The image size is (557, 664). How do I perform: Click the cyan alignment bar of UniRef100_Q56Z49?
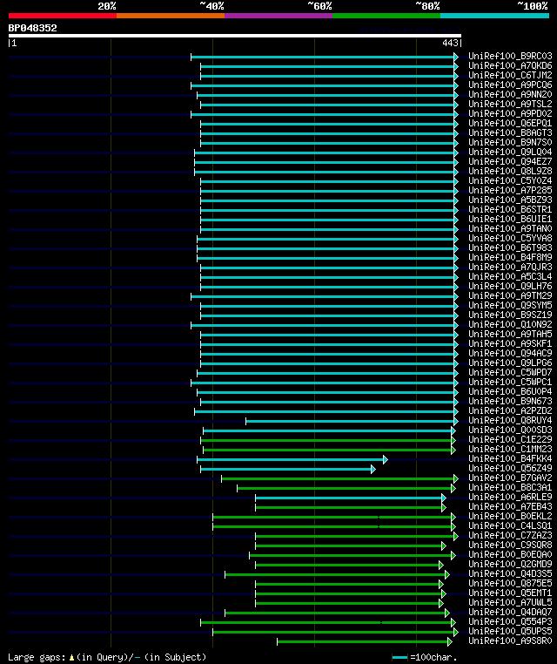pos(287,469)
